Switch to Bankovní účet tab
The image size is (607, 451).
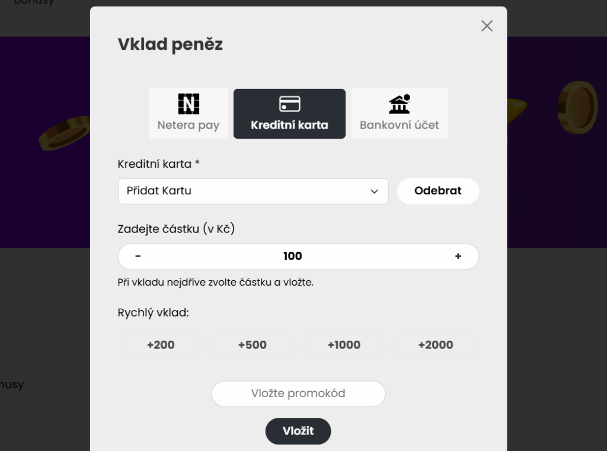click(400, 113)
